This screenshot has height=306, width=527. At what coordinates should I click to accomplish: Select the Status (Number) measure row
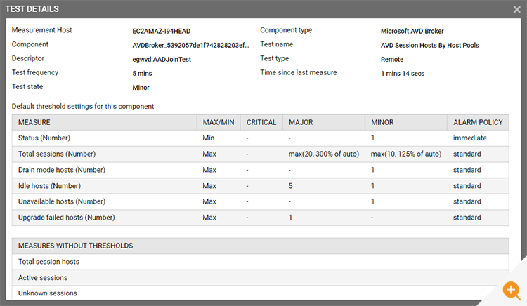tap(260, 138)
